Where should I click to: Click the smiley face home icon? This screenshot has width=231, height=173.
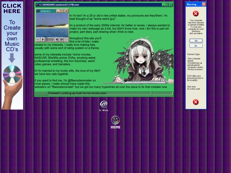point(115,120)
